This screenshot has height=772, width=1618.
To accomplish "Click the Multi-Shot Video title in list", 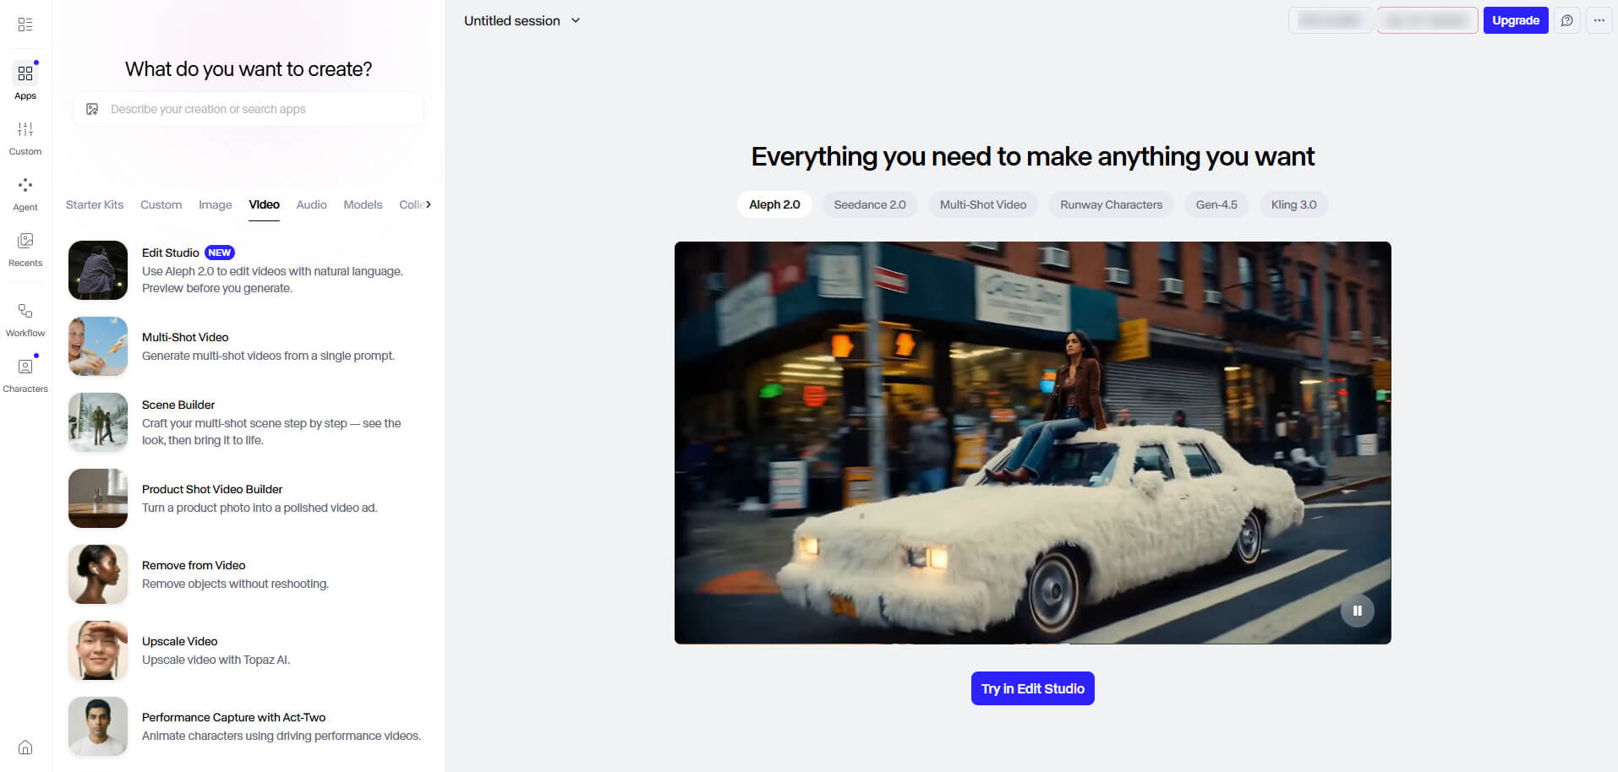I will (185, 337).
